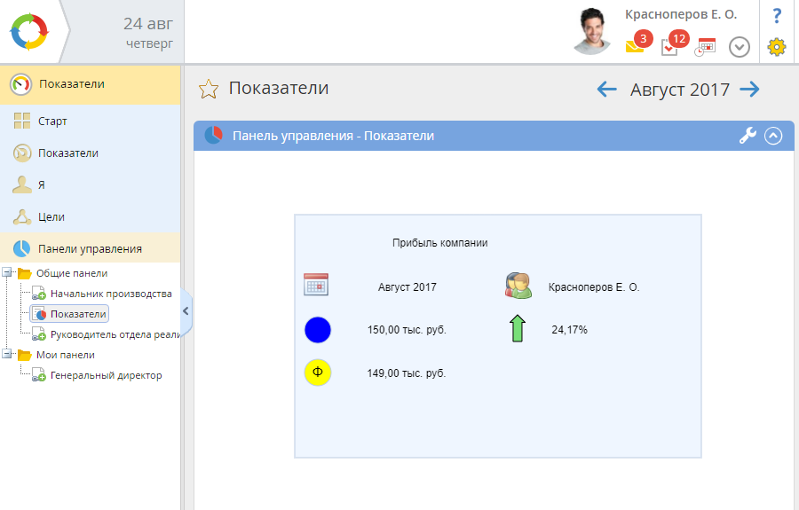This screenshot has width=799, height=510.
Task: Select Генеральный директор panel in tree
Action: 106,375
